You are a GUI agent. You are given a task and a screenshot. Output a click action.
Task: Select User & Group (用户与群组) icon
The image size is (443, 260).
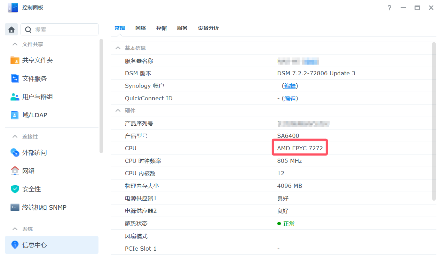pos(15,97)
